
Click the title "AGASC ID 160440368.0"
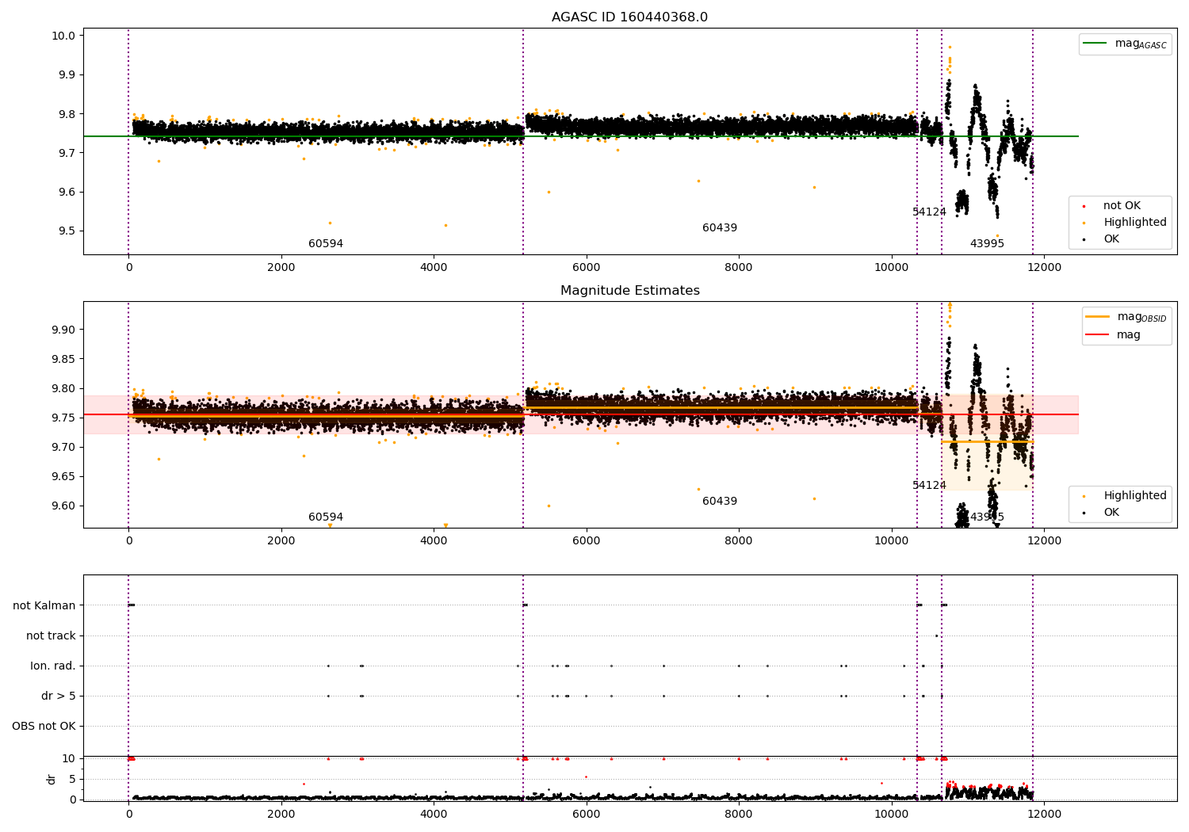(x=629, y=17)
